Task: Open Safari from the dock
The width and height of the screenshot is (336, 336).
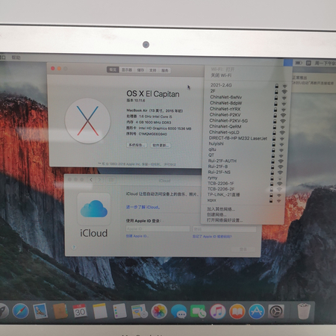Action: click(x=20, y=311)
